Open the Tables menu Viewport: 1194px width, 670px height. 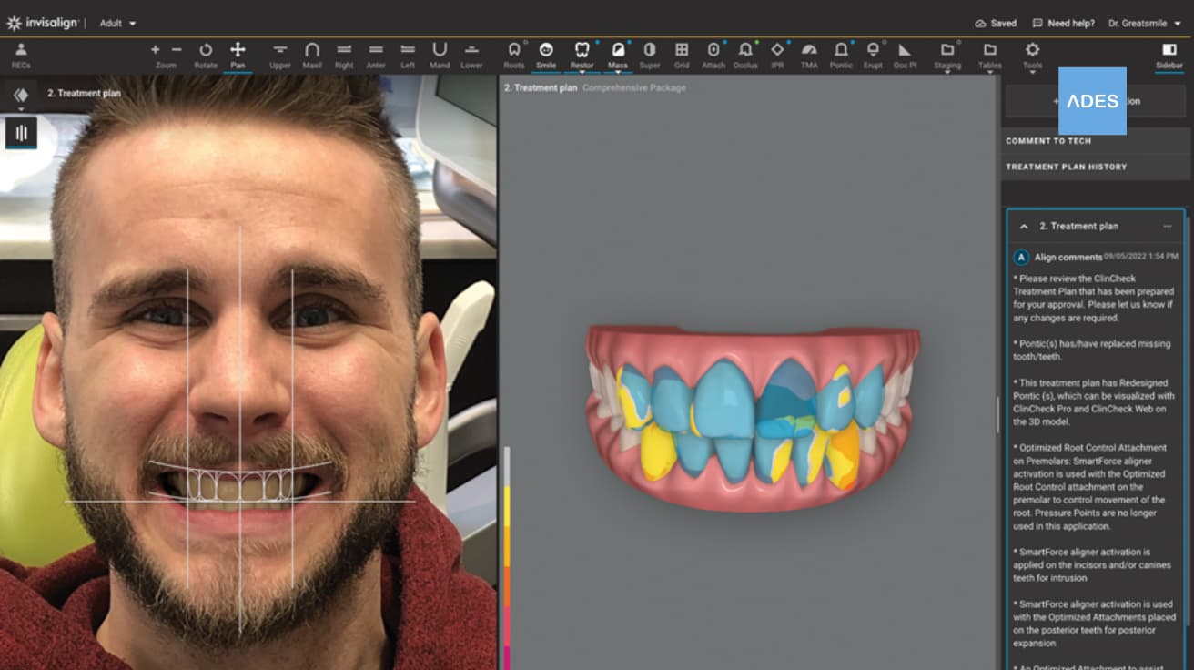coord(990,55)
